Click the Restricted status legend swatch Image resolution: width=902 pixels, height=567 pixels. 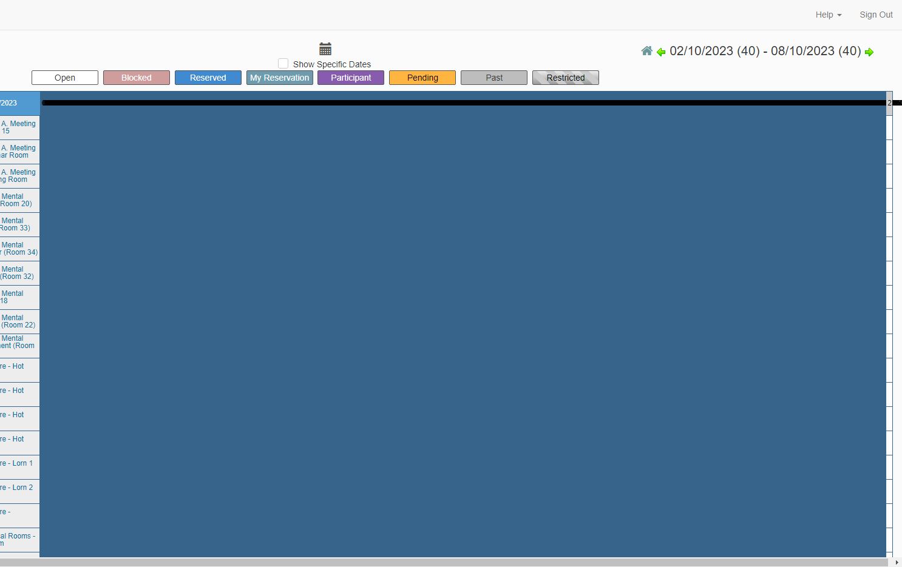pyautogui.click(x=565, y=78)
